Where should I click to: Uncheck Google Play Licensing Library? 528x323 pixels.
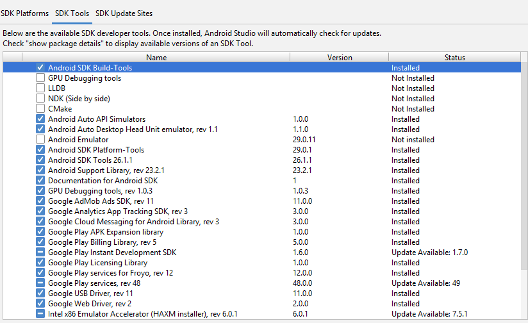[x=40, y=262]
